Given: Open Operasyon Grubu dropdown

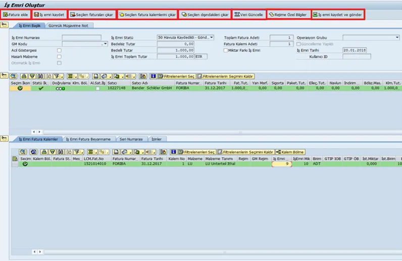Looking at the screenshot, I should [397, 37].
